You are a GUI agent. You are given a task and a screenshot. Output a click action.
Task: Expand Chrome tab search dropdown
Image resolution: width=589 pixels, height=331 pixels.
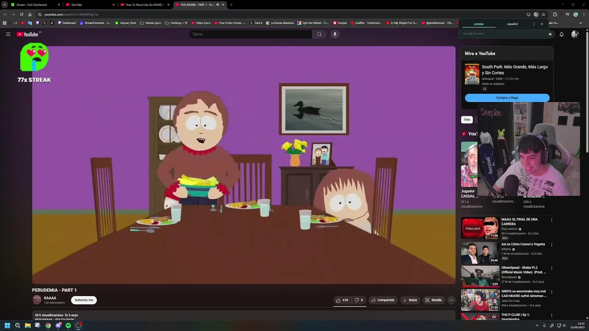pos(5,5)
